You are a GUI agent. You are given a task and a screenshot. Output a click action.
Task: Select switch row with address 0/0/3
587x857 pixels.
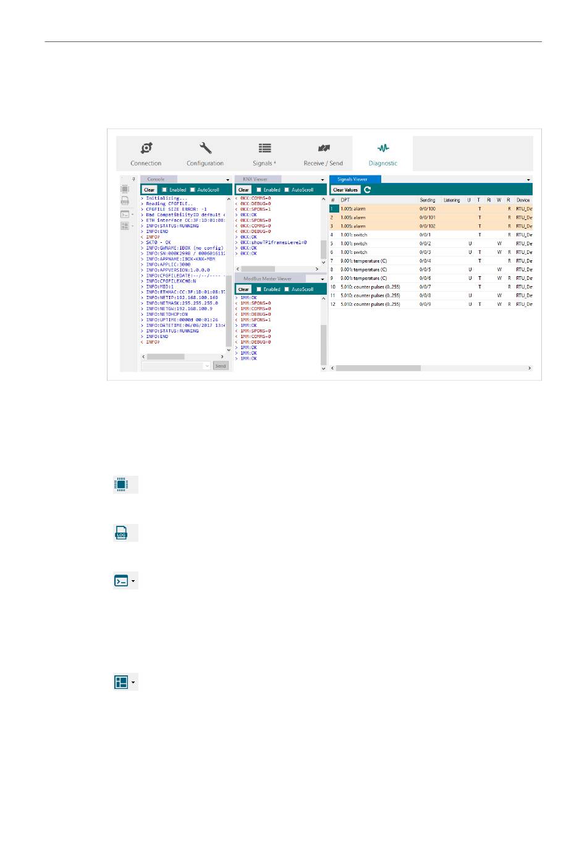click(431, 252)
